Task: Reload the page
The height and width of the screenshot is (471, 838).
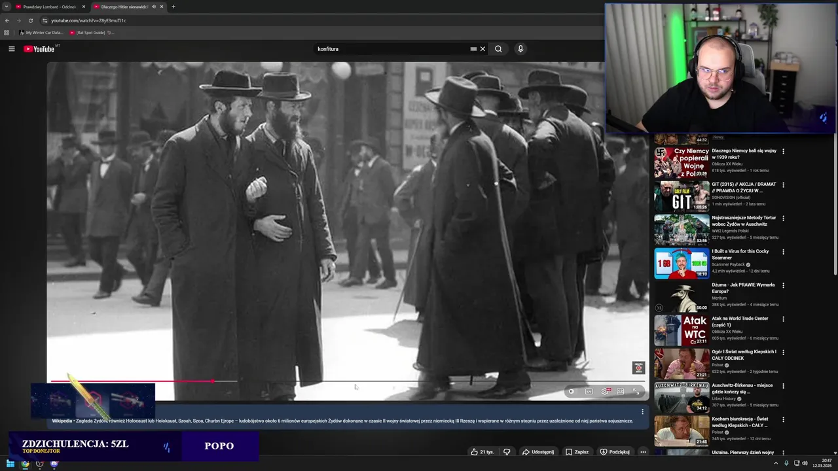Action: [30, 20]
